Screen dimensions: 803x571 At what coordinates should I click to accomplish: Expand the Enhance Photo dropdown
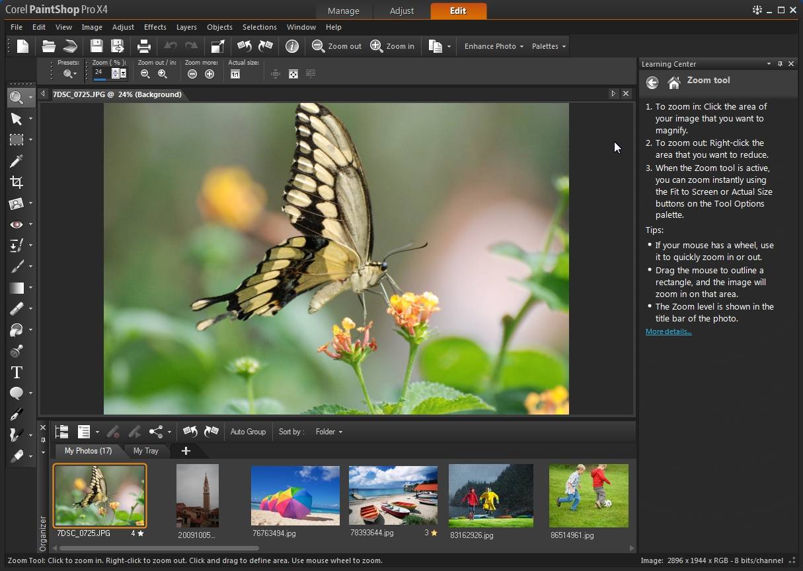pos(494,46)
